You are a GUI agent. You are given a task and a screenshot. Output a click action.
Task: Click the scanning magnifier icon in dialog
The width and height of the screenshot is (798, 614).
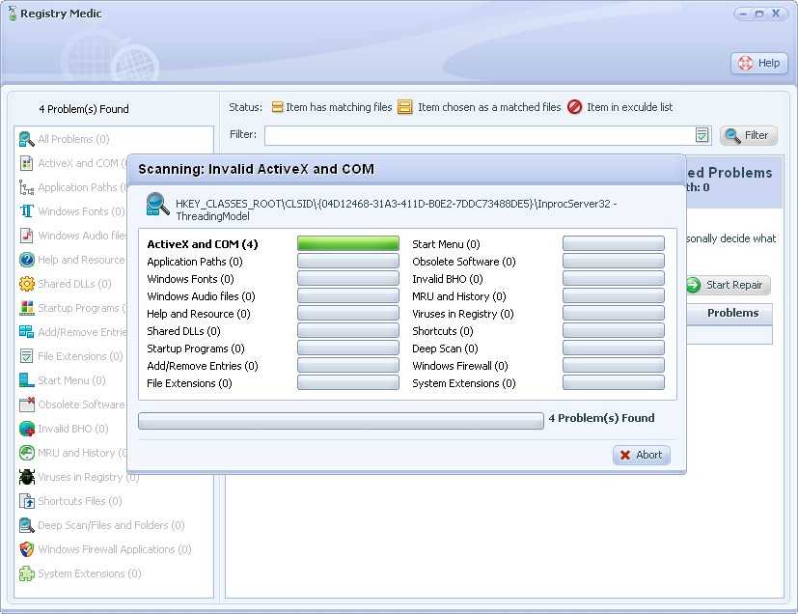click(157, 204)
